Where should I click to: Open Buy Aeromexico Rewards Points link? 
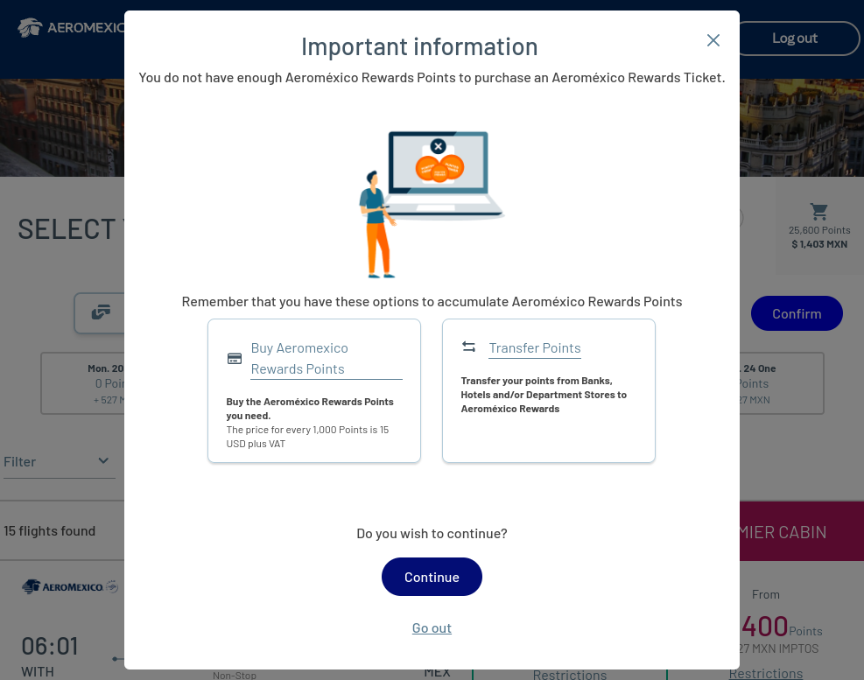click(x=327, y=359)
